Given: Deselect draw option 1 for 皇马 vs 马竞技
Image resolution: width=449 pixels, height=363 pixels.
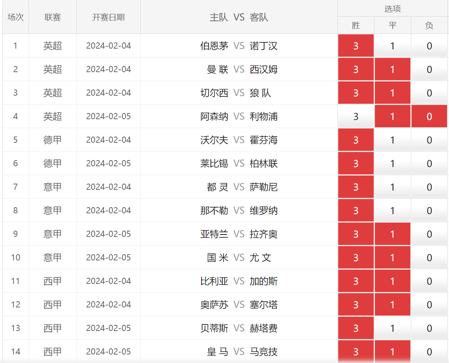Looking at the screenshot, I should point(392,351).
